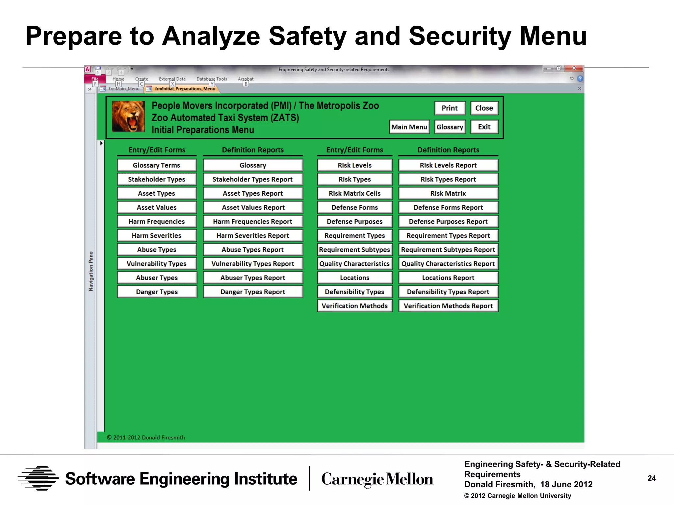Open Asset Types form
This screenshot has height=505, width=674.
pyautogui.click(x=157, y=194)
